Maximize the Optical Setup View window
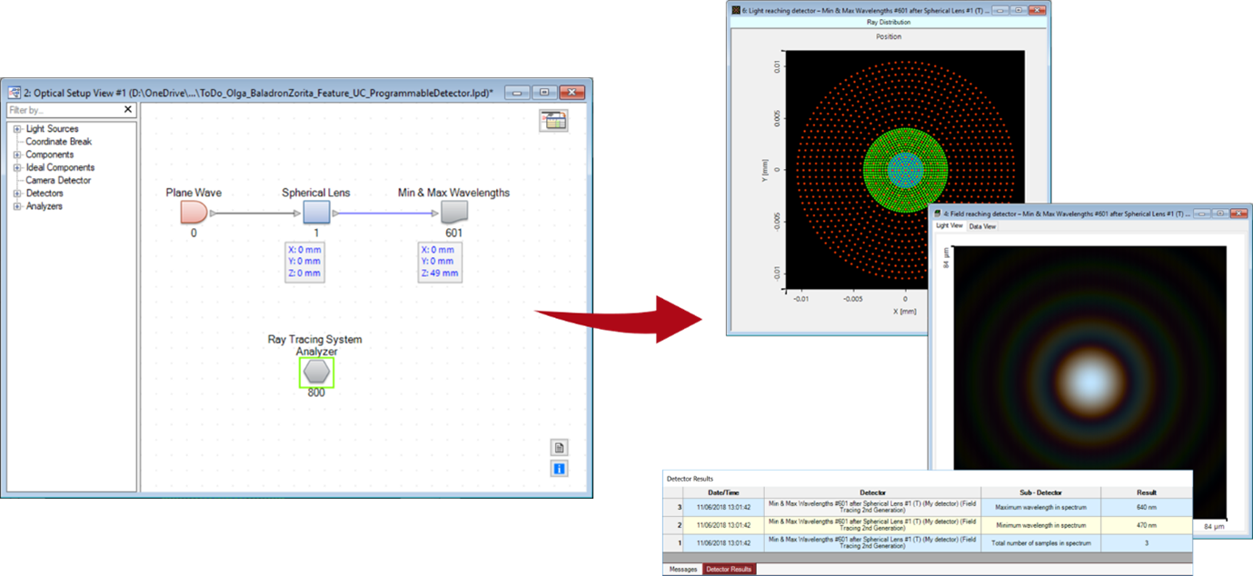This screenshot has height=576, width=1253. click(544, 93)
